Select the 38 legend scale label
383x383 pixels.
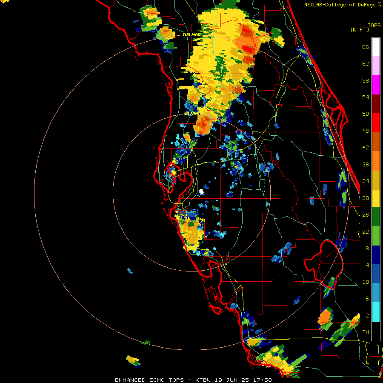(366, 164)
